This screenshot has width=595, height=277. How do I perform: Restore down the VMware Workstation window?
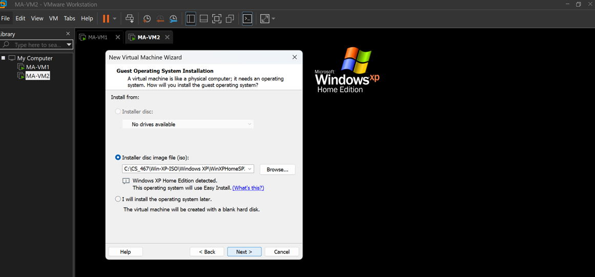pyautogui.click(x=578, y=5)
